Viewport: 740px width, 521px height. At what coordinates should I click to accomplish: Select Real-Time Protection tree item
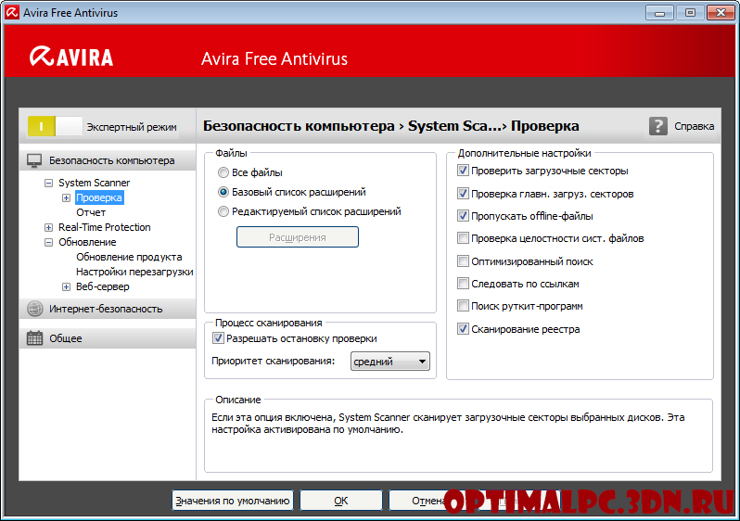point(104,227)
